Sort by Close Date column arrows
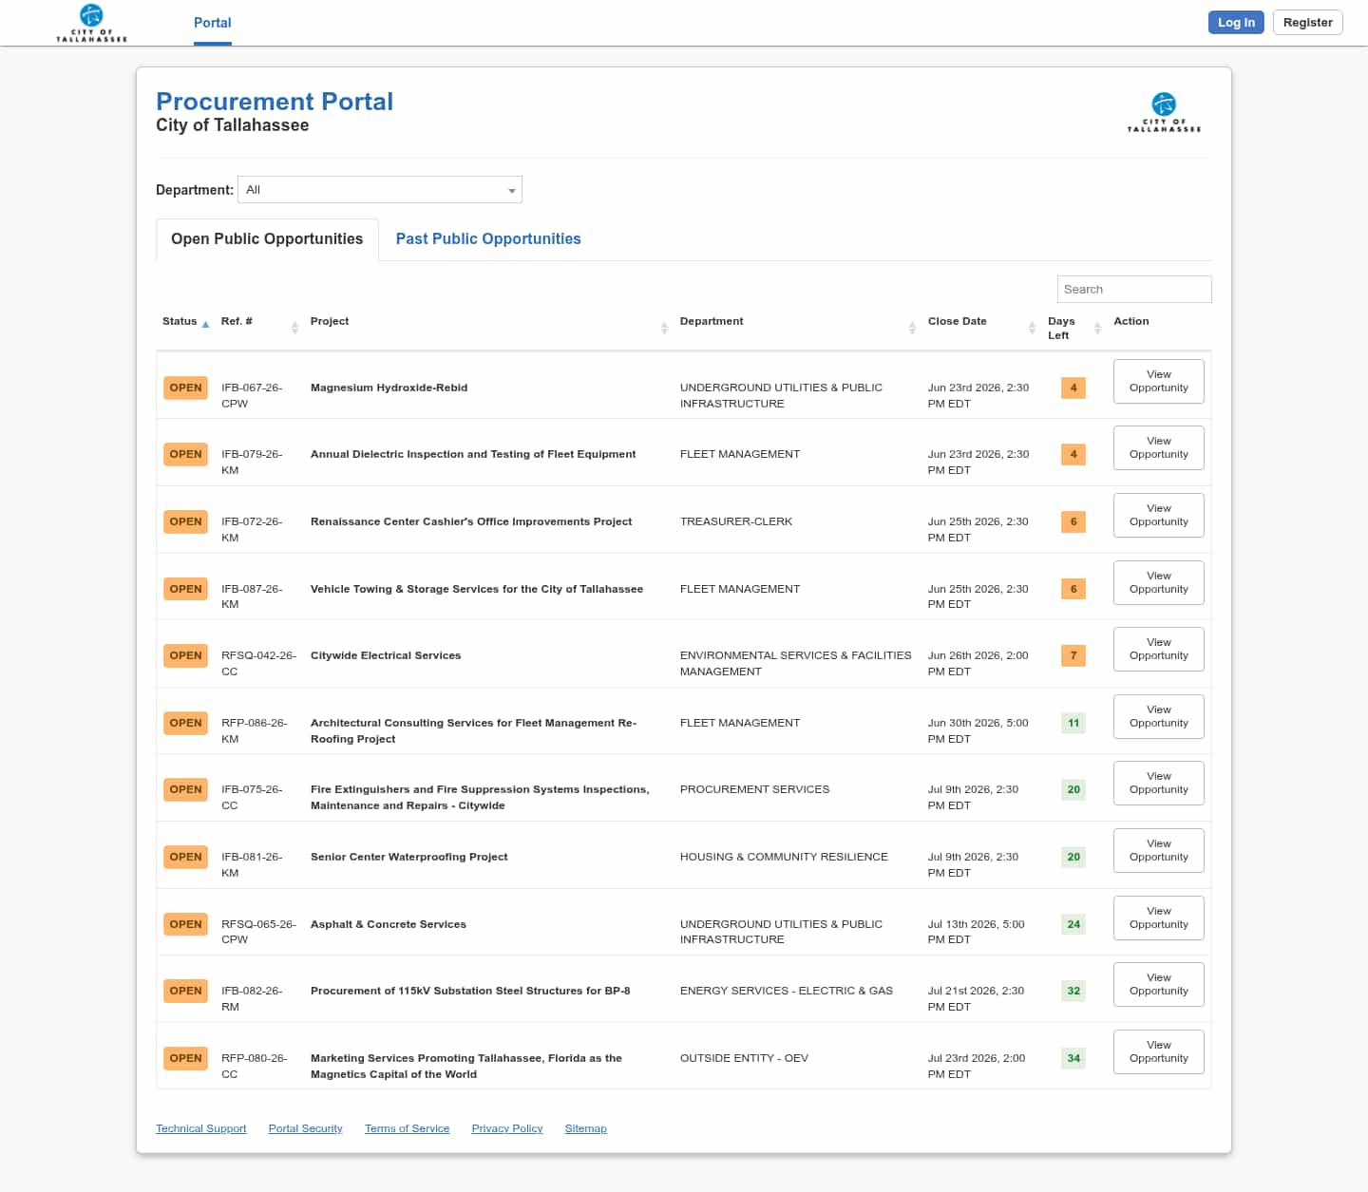Viewport: 1368px width, 1192px height. point(1032,328)
